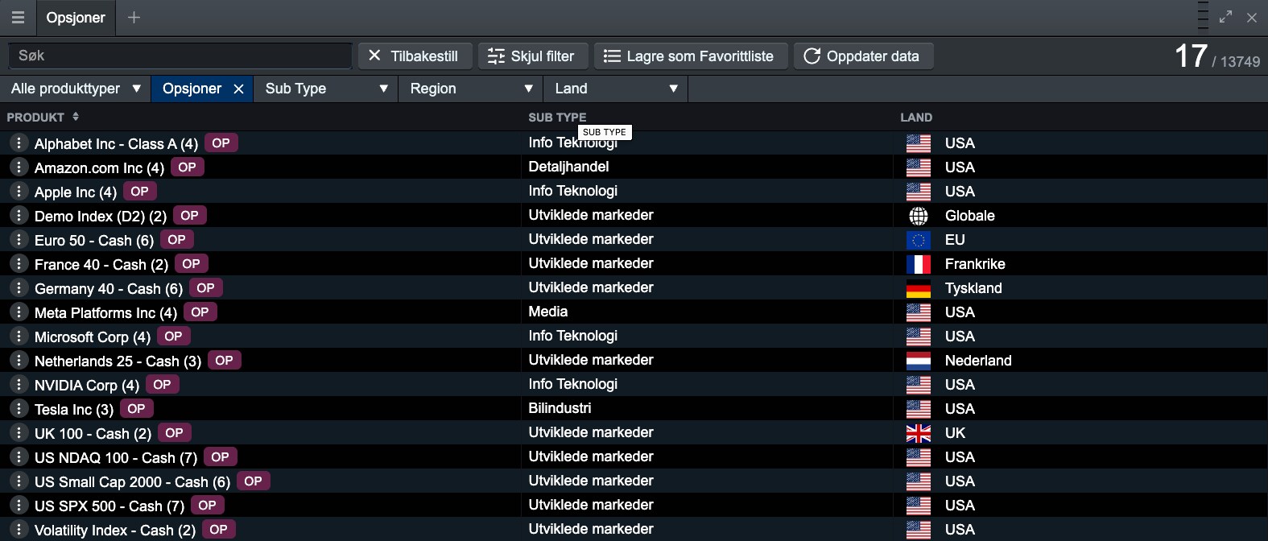1268x541 pixels.
Task: Click the LAND column header
Action: coord(916,118)
